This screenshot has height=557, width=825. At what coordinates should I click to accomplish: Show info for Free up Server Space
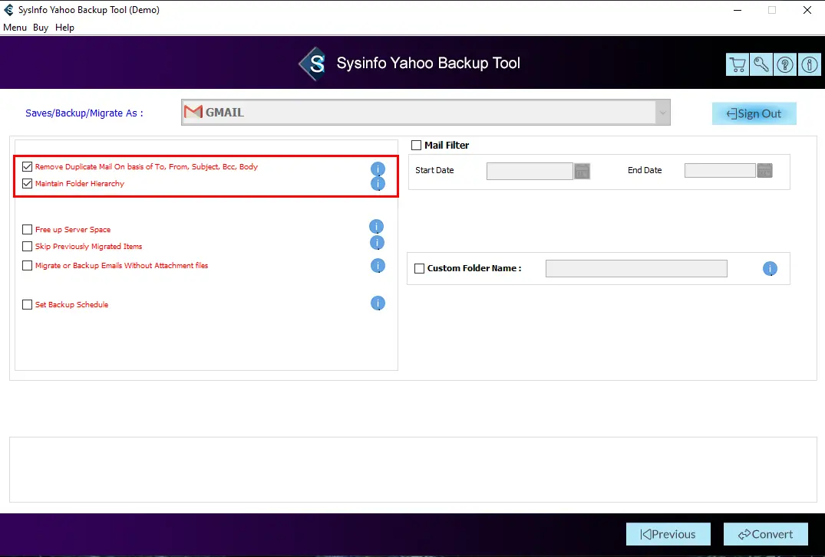coord(377,227)
